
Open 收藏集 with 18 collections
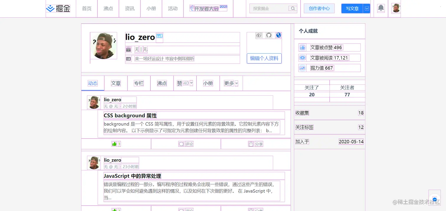pyautogui.click(x=329, y=113)
